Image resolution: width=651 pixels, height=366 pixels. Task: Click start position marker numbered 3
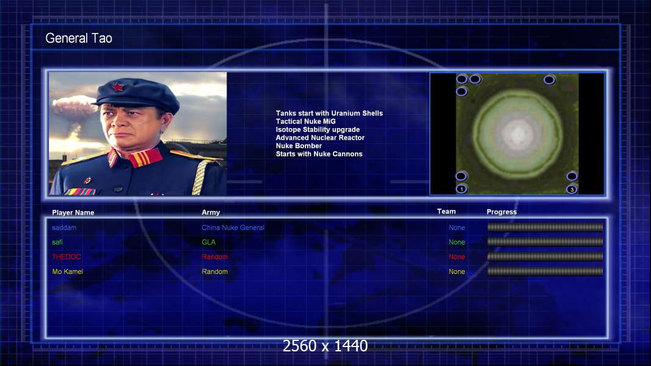point(572,189)
